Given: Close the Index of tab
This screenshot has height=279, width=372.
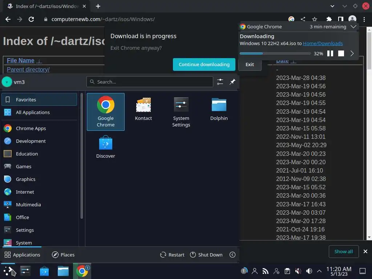Looking at the screenshot, I should coord(84,6).
